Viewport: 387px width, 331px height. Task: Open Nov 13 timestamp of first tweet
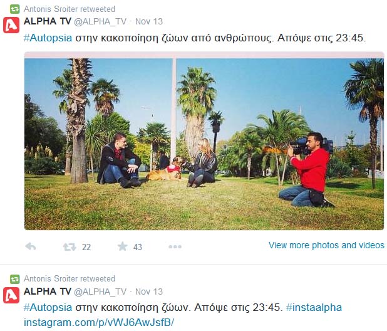click(149, 21)
